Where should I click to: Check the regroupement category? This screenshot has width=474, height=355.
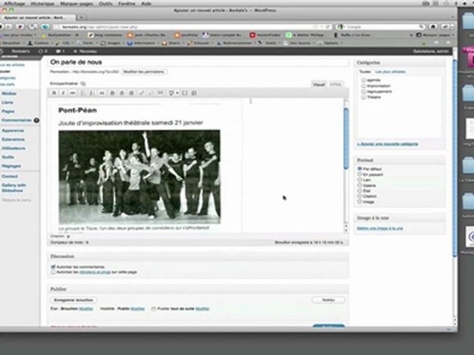364,92
